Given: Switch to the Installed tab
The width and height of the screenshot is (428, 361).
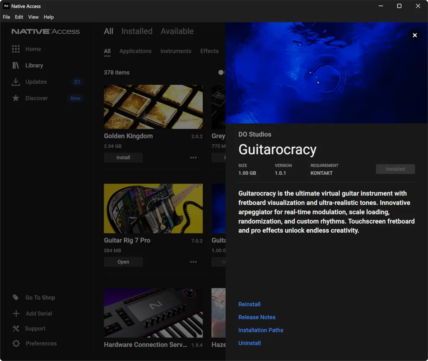Looking at the screenshot, I should [x=137, y=31].
